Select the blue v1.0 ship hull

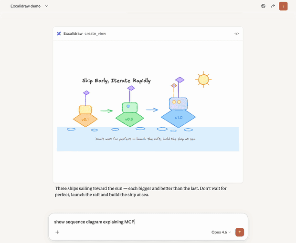click(178, 117)
